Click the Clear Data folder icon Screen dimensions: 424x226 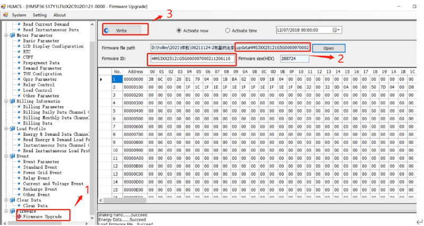tap(12, 200)
